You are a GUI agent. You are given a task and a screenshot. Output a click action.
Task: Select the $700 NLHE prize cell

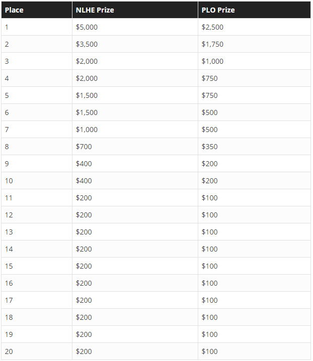[84, 147]
